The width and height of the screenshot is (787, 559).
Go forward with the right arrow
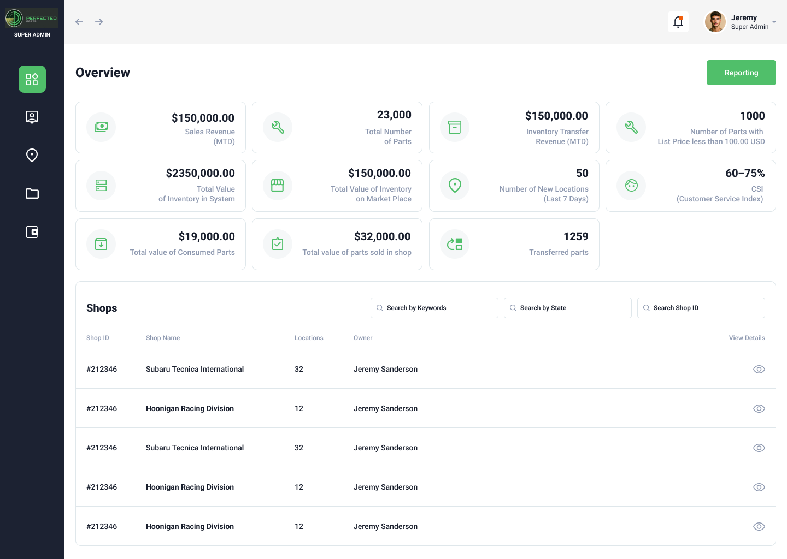(x=99, y=22)
